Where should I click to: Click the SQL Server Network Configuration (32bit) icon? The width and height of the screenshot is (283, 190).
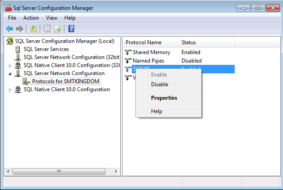(18, 57)
